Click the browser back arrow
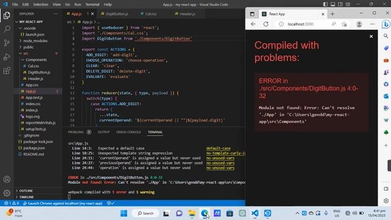 (254, 24)
